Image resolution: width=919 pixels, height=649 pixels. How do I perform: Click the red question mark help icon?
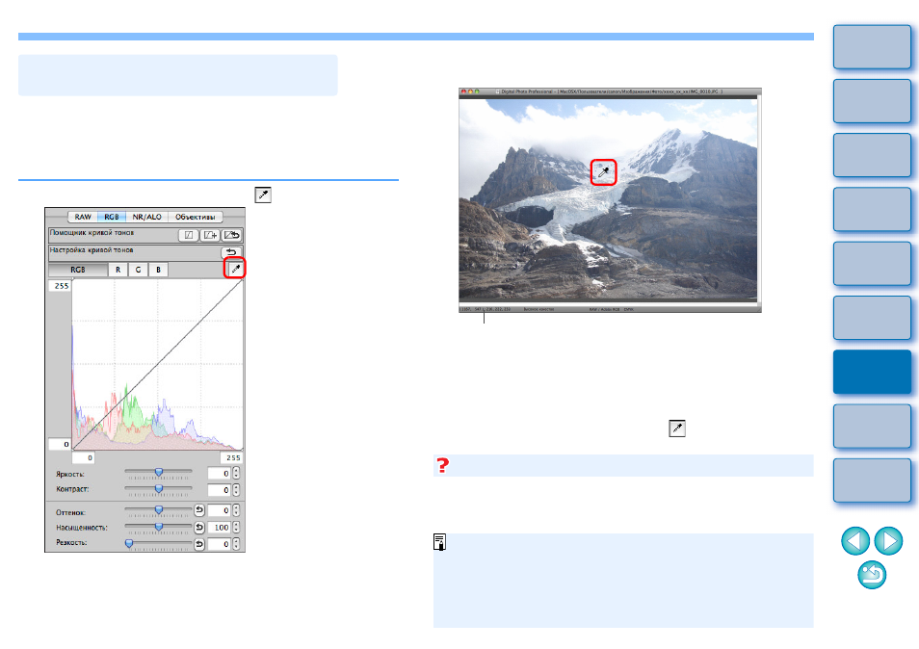[442, 465]
